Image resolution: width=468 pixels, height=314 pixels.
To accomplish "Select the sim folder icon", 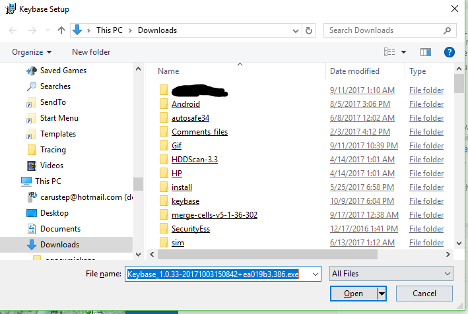I will (x=164, y=242).
